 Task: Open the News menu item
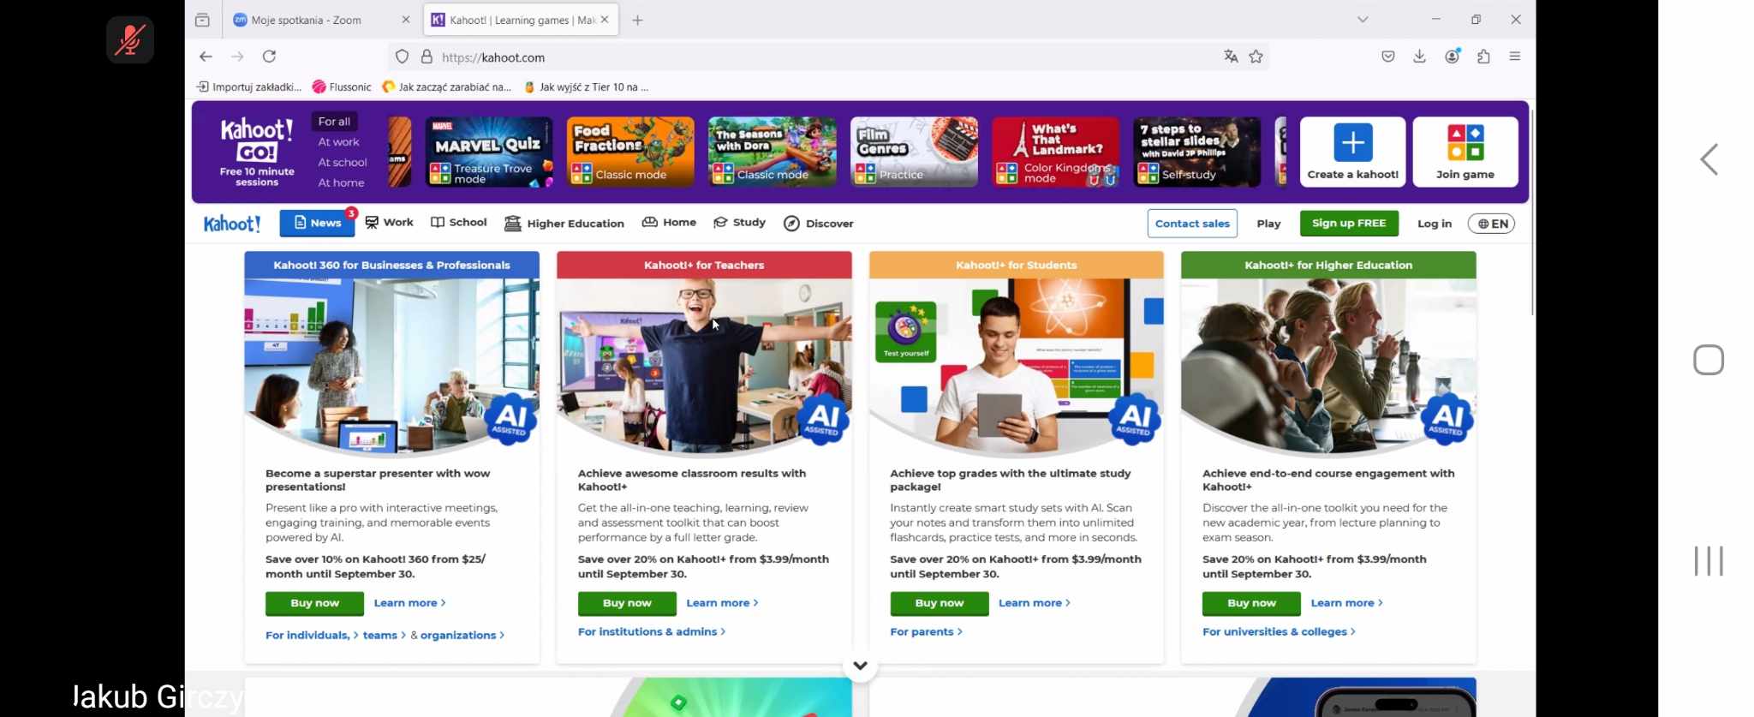click(318, 223)
